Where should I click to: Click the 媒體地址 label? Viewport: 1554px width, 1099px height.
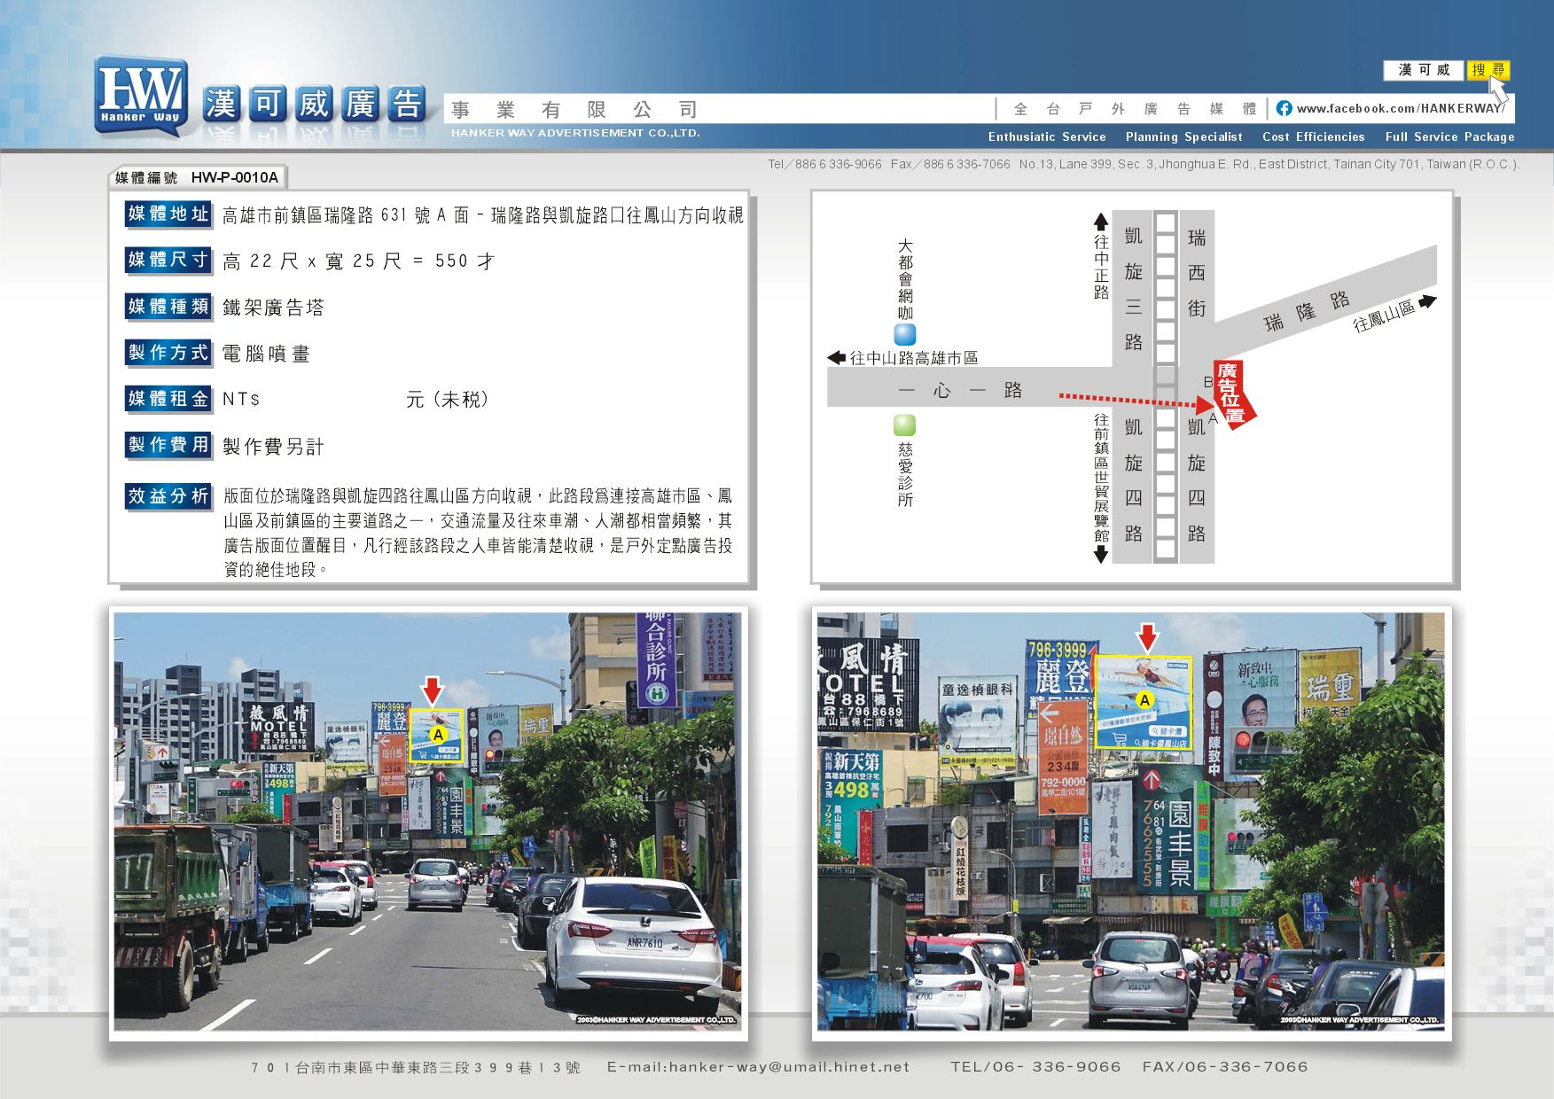pyautogui.click(x=168, y=214)
